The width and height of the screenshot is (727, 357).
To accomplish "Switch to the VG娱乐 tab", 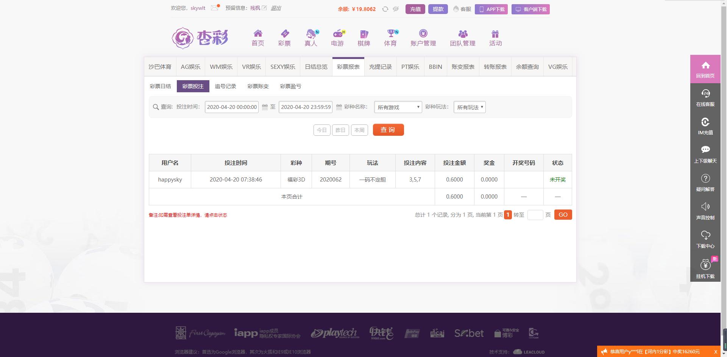I will coord(558,67).
